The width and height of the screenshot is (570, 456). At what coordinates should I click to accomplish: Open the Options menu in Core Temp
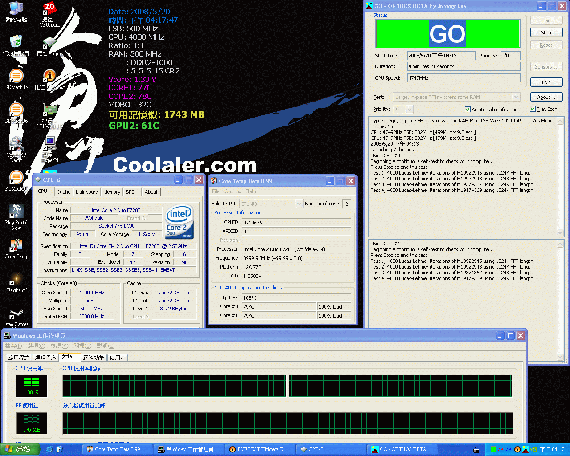click(232, 191)
